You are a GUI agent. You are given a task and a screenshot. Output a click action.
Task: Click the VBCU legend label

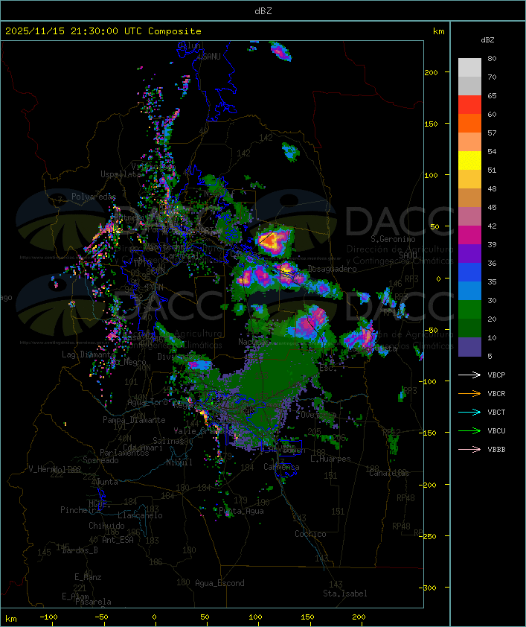(x=496, y=430)
